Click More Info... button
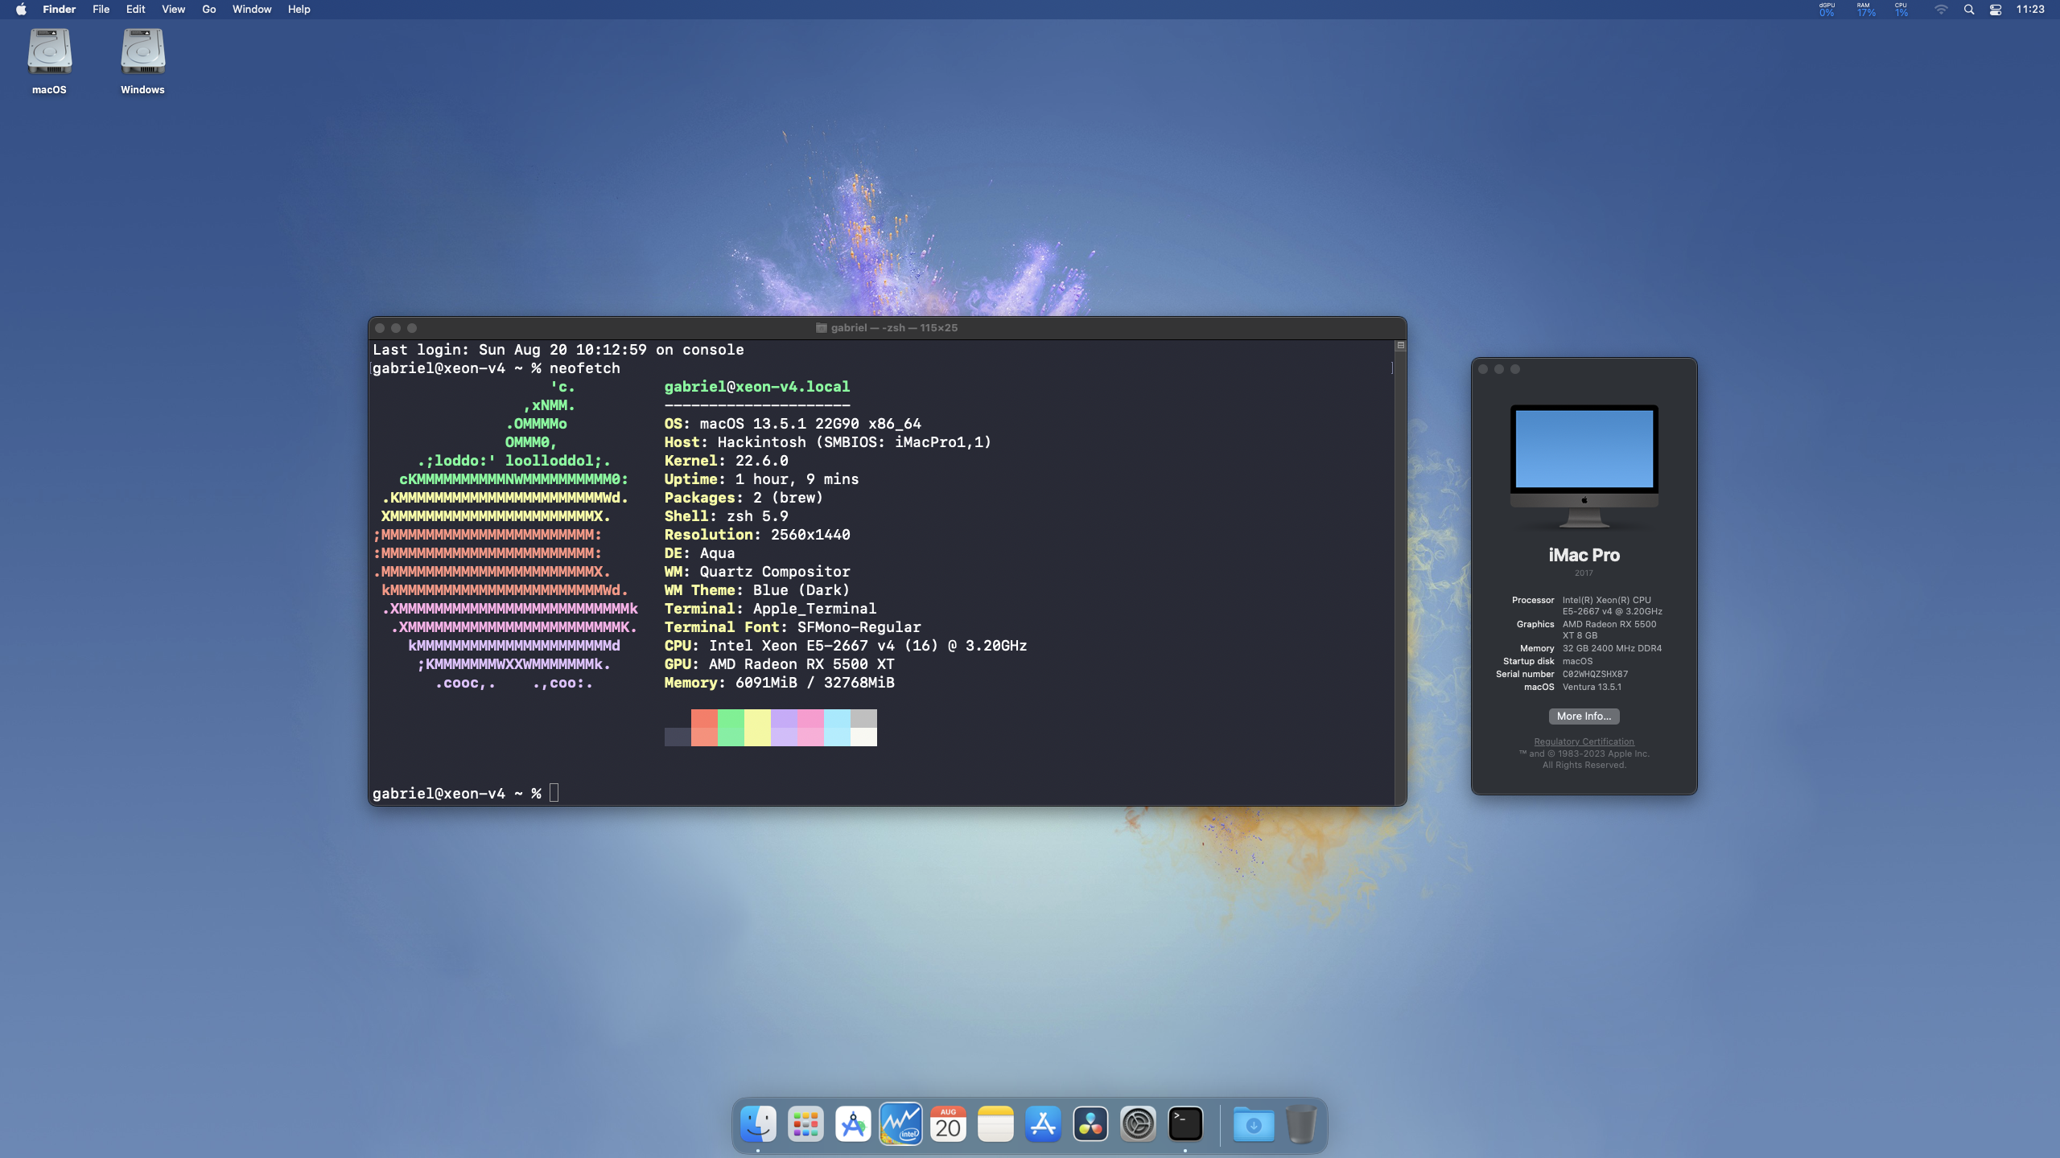2060x1158 pixels. pos(1584,716)
